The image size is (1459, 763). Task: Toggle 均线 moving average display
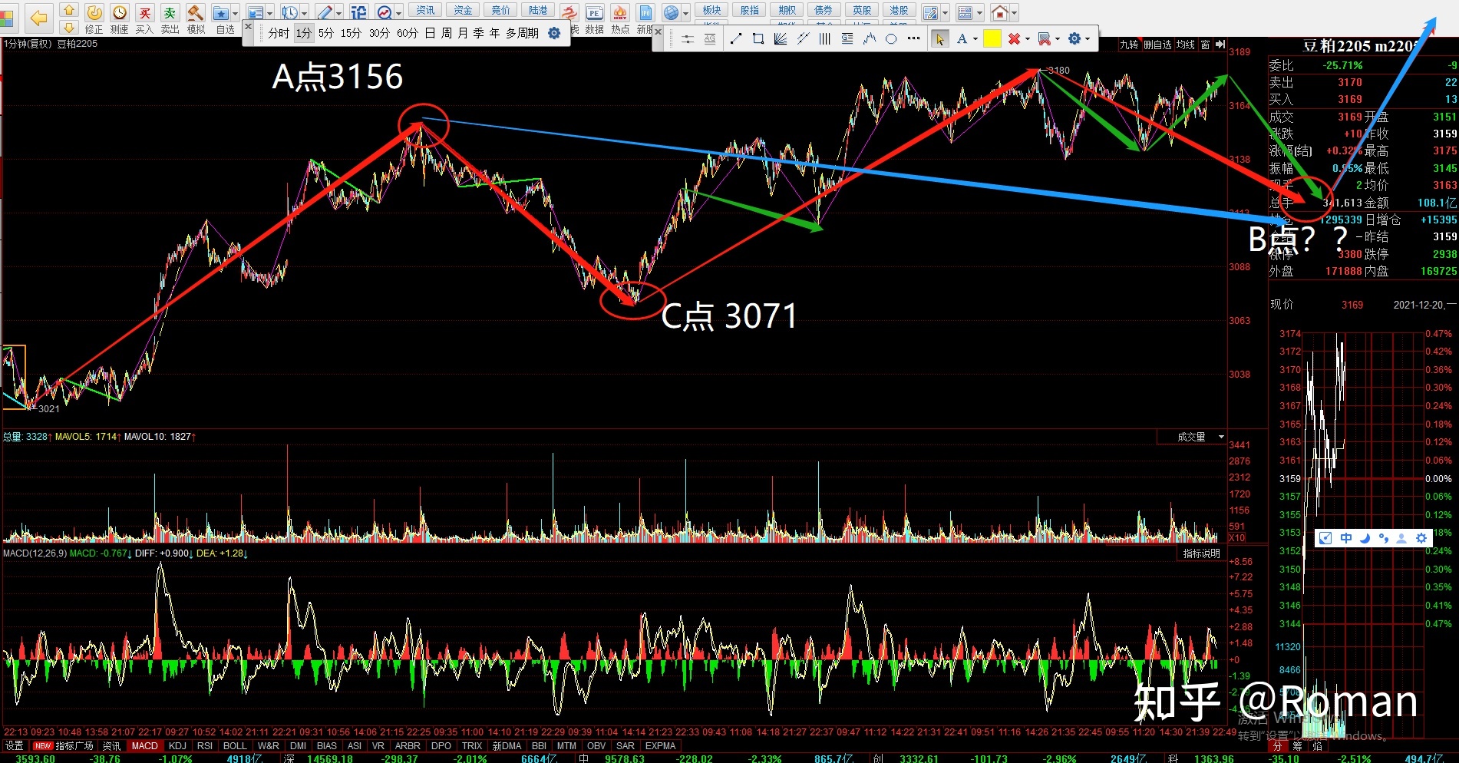[1186, 45]
